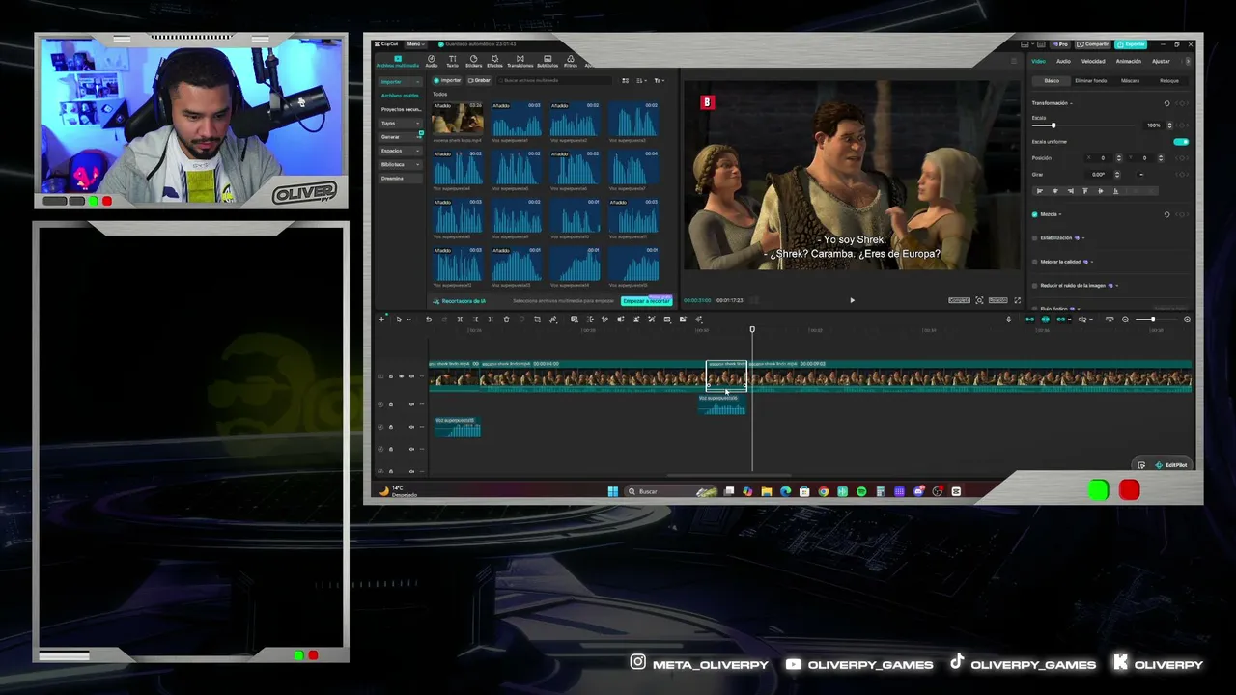Expand the Biblioteca sidebar section
The image size is (1236, 695).
tap(400, 164)
